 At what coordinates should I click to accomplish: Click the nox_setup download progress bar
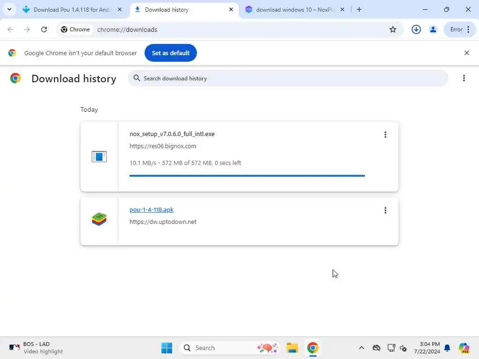point(247,176)
